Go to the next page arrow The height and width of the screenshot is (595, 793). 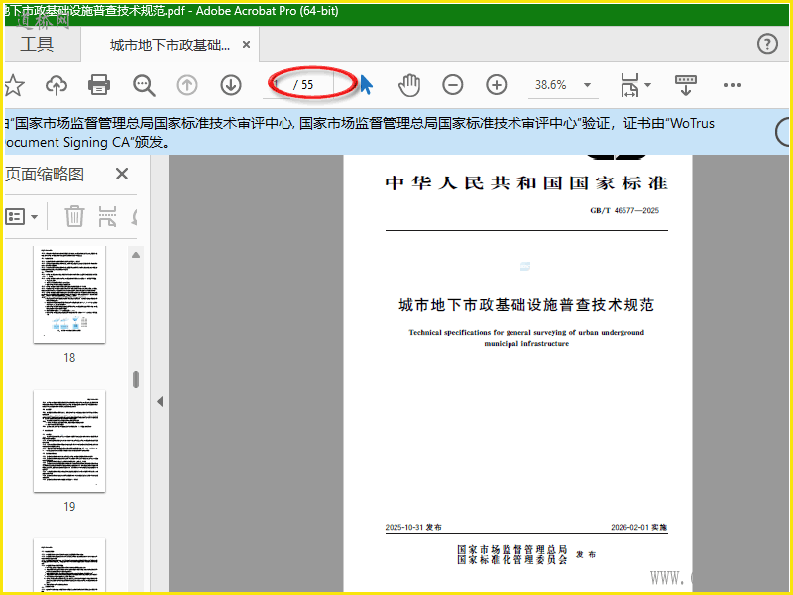pos(231,85)
